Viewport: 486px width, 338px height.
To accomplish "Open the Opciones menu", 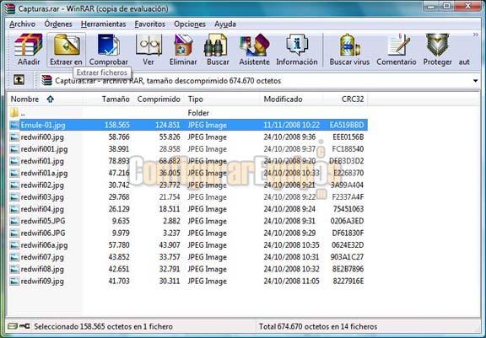I will pyautogui.click(x=190, y=24).
